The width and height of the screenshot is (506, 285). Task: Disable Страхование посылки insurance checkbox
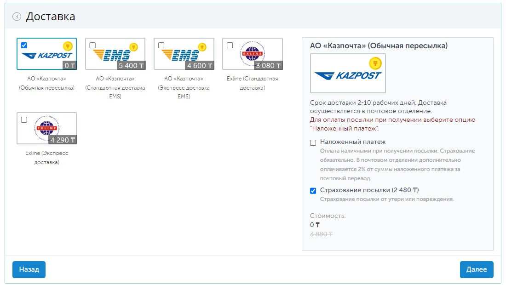coord(313,190)
